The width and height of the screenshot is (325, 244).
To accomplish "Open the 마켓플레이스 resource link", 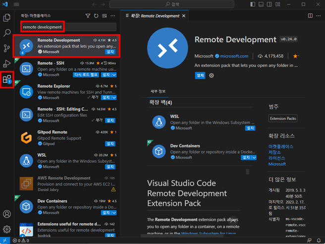I will click(x=280, y=146).
